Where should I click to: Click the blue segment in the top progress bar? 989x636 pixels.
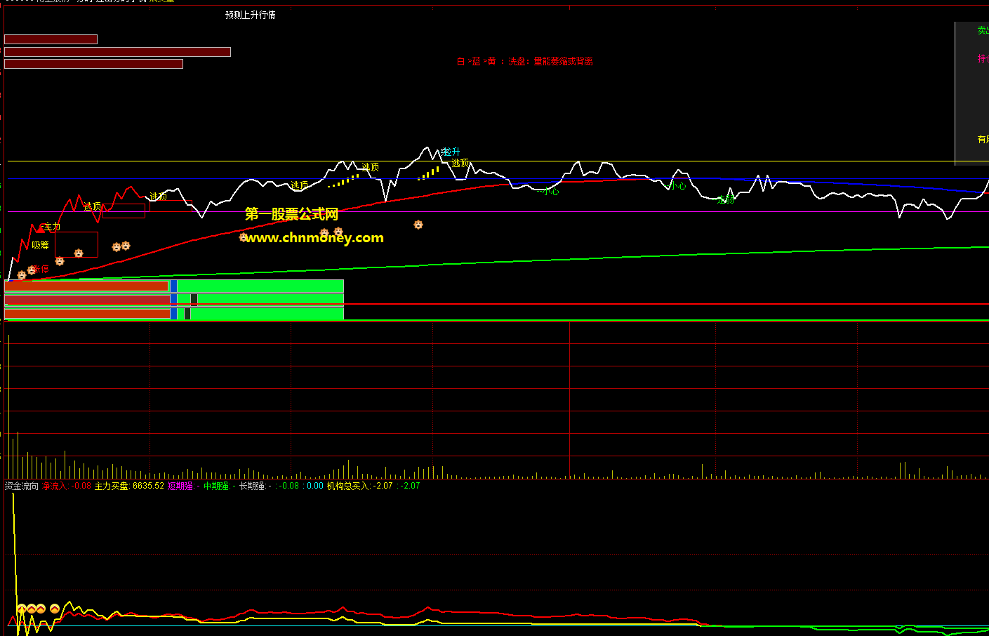173,286
